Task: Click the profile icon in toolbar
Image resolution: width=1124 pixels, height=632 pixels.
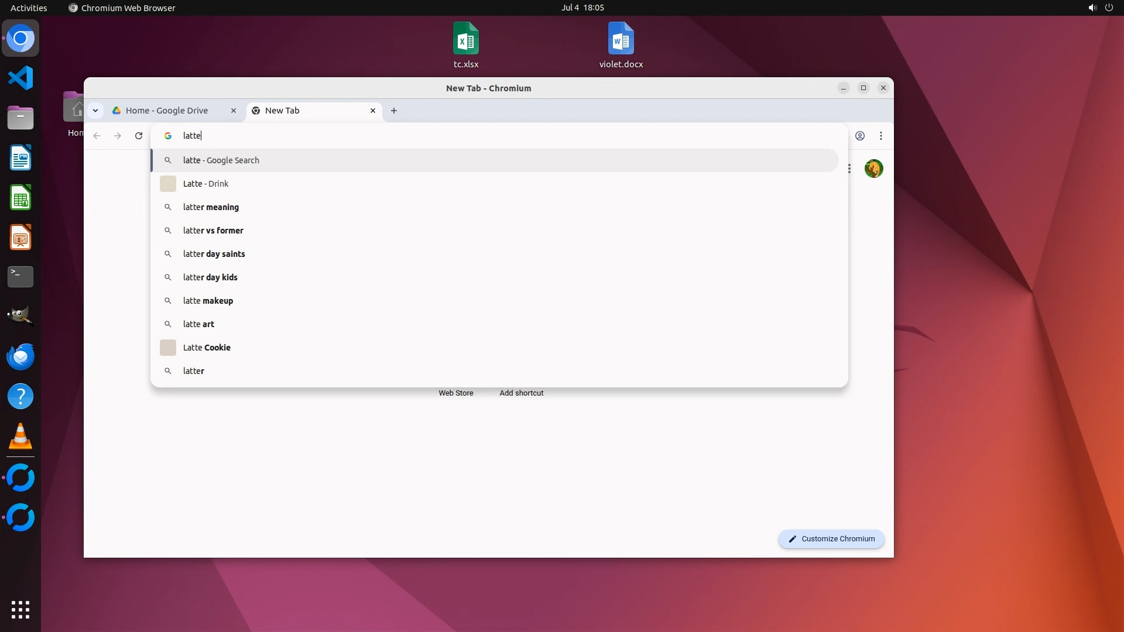Action: coord(859,136)
